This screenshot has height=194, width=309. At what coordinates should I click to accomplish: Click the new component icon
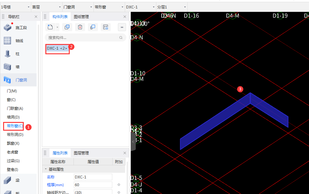point(50,27)
